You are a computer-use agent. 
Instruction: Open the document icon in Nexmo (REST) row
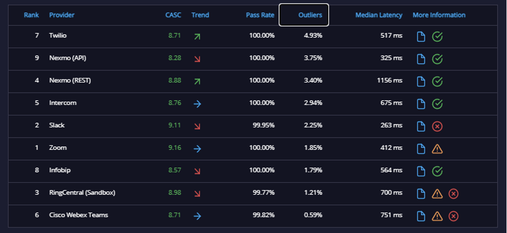(421, 82)
